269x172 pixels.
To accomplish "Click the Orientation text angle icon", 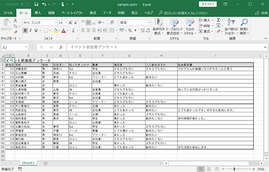I will pos(100,22).
